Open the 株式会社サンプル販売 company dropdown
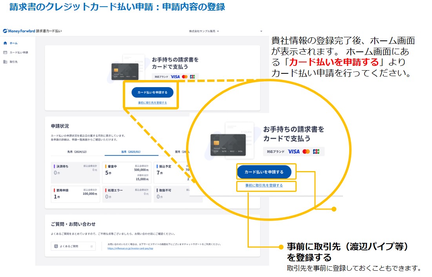Viewport: 432px width, 277px height. [x=204, y=31]
